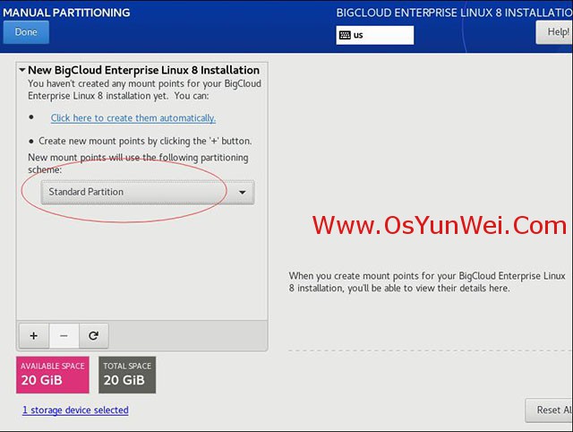
Task: Click 'Create new mount points' instruction text
Action: tap(145, 142)
